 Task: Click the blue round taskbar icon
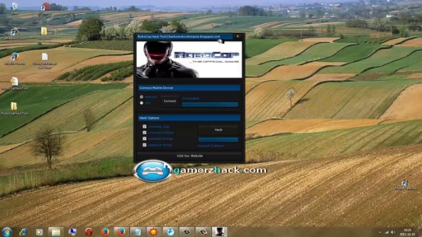click(170, 232)
